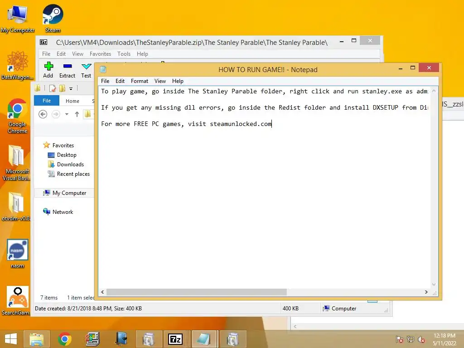This screenshot has height=348, width=464.
Task: Click the muted volume tray icon
Action: point(421,339)
